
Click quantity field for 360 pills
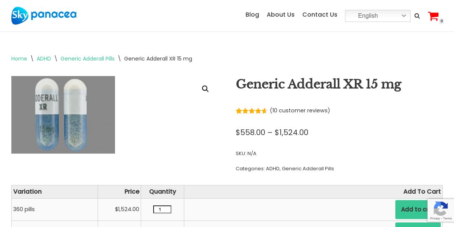[162, 210]
